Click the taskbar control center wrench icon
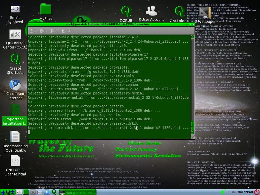The height and width of the screenshot is (195, 260). click(x=19, y=192)
